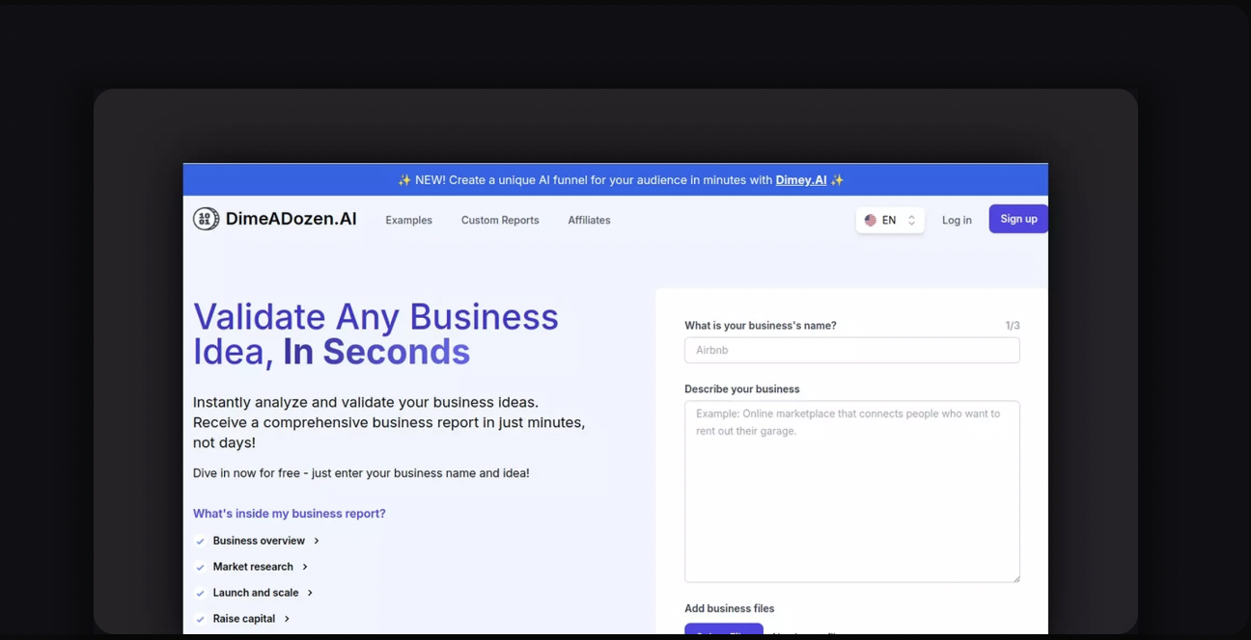
Task: Click the '1/3' step indicator
Action: coord(1013,326)
